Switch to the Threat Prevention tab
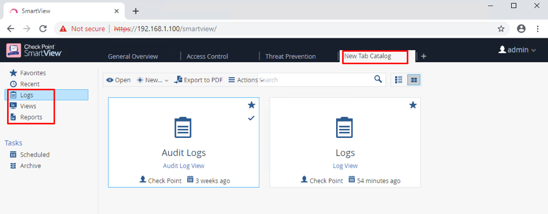This screenshot has width=548, height=214. click(x=291, y=56)
